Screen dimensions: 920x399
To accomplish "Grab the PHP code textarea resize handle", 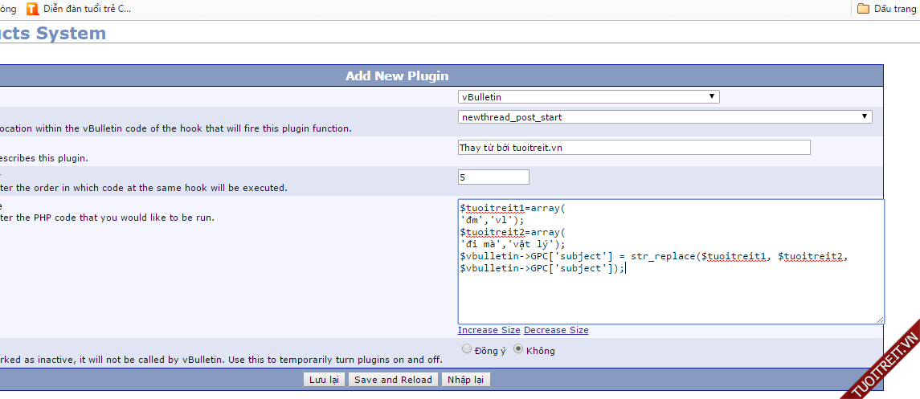I will tap(880, 320).
